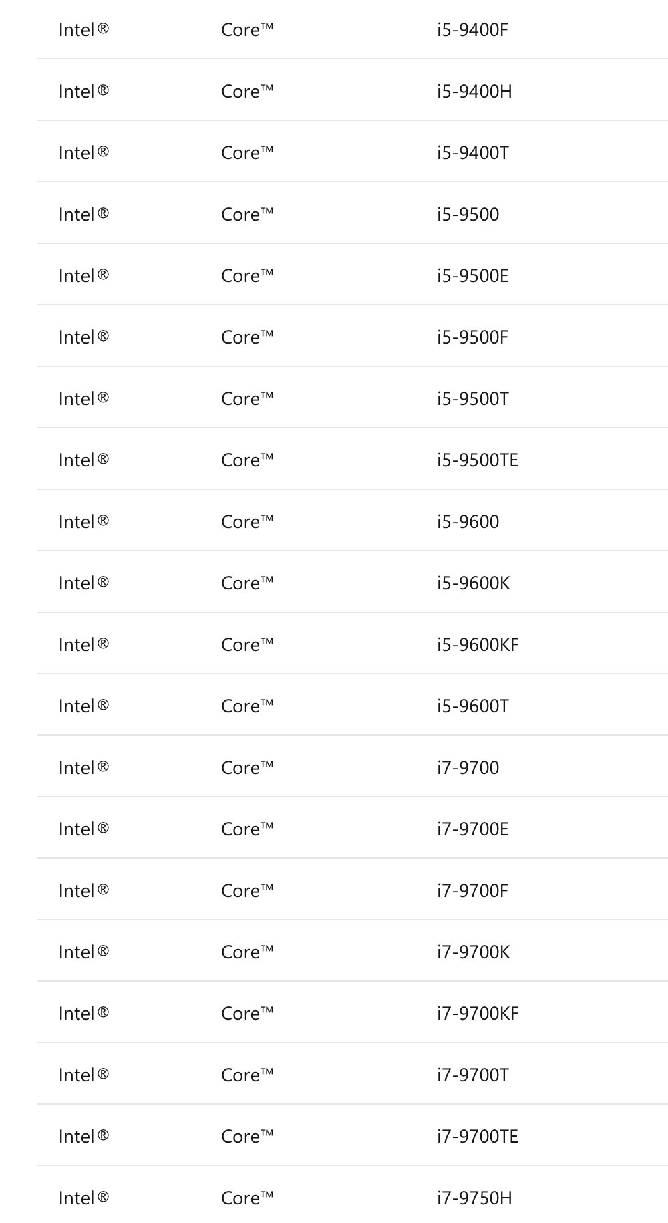
Task: Select the i7-9700KF processor model
Action: click(x=478, y=1014)
